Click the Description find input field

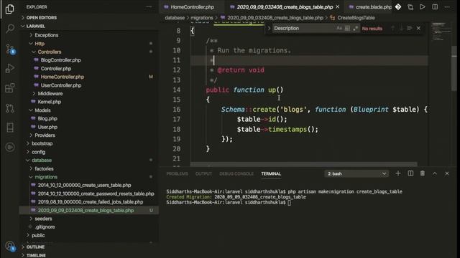[303, 29]
